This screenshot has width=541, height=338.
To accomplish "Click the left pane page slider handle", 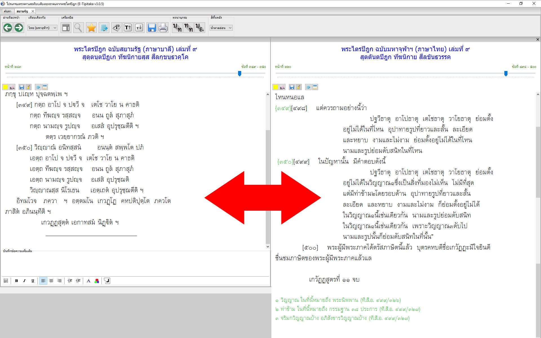I will pyautogui.click(x=240, y=73).
